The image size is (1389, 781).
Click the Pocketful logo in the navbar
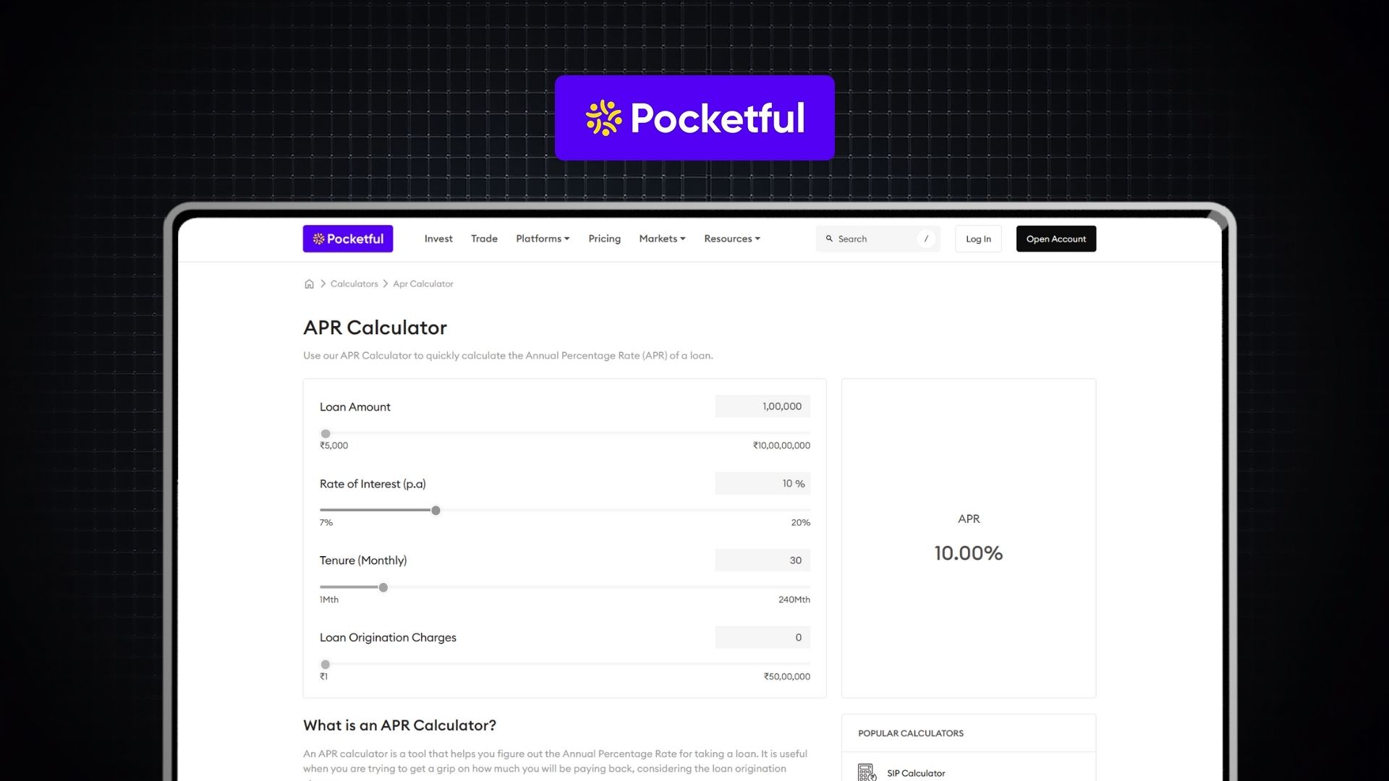348,239
